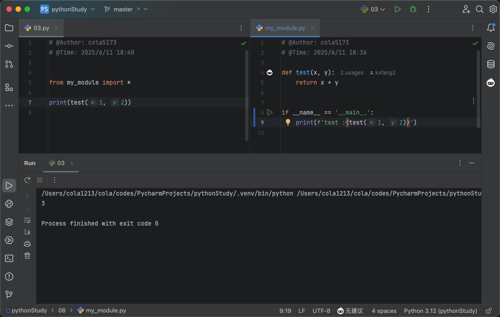Click the inspection checkmark in 03.py editor

(243, 43)
